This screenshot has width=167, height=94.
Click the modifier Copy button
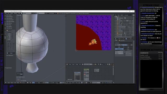[128, 47]
